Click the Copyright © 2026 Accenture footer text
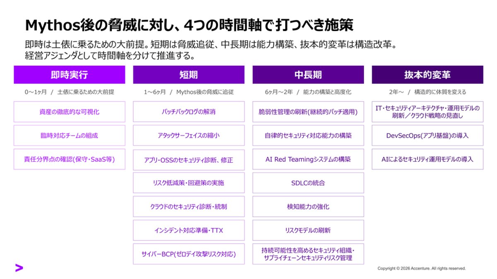The image size is (497, 279). pos(421,268)
